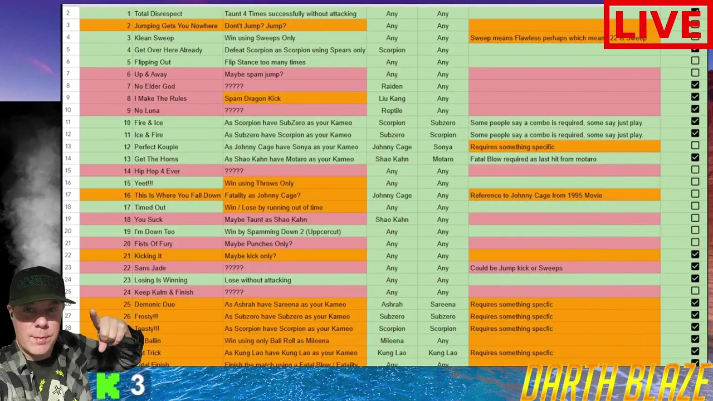Click the Reptile character cell
The width and height of the screenshot is (713, 401).
coord(392,110)
